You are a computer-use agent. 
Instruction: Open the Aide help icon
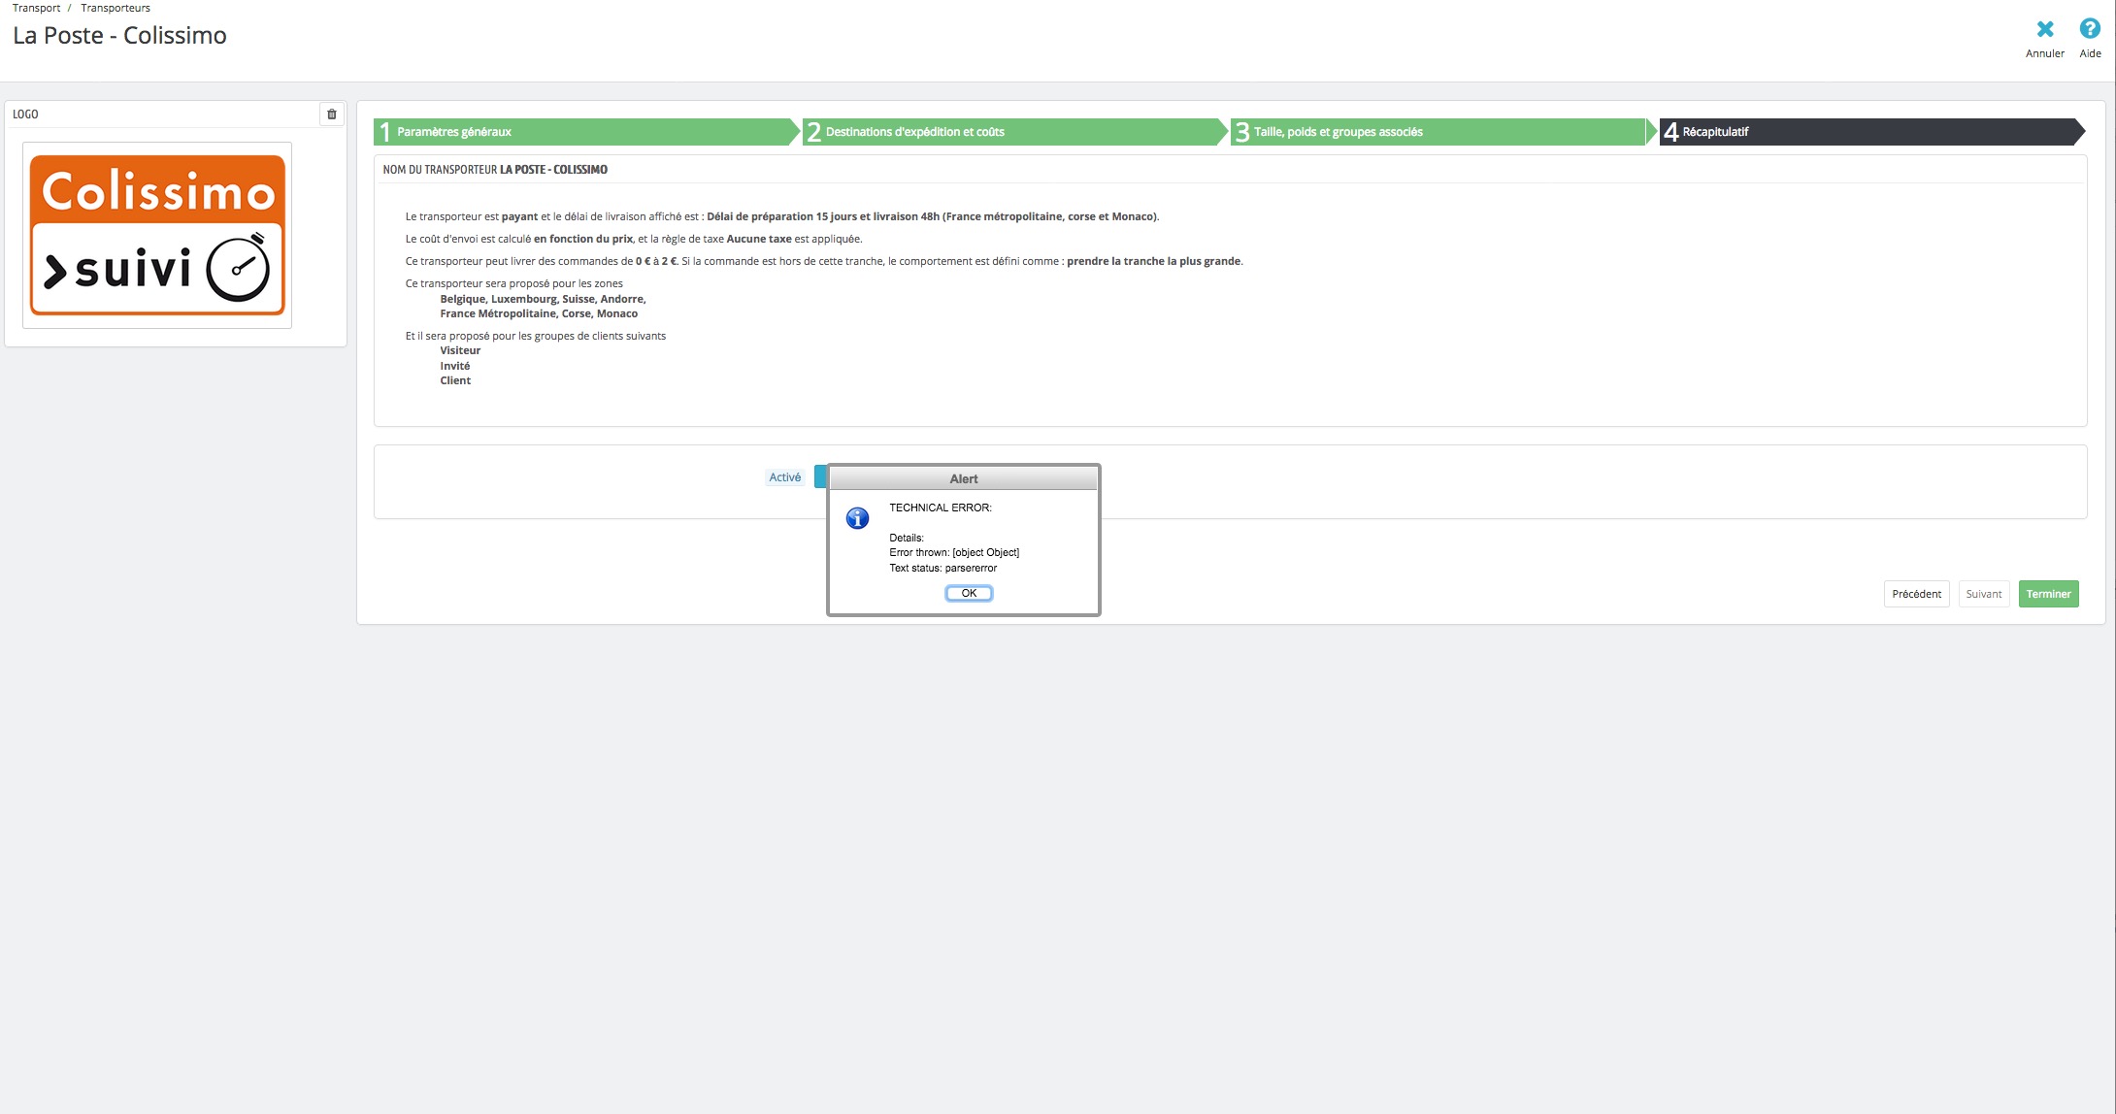click(x=2090, y=29)
